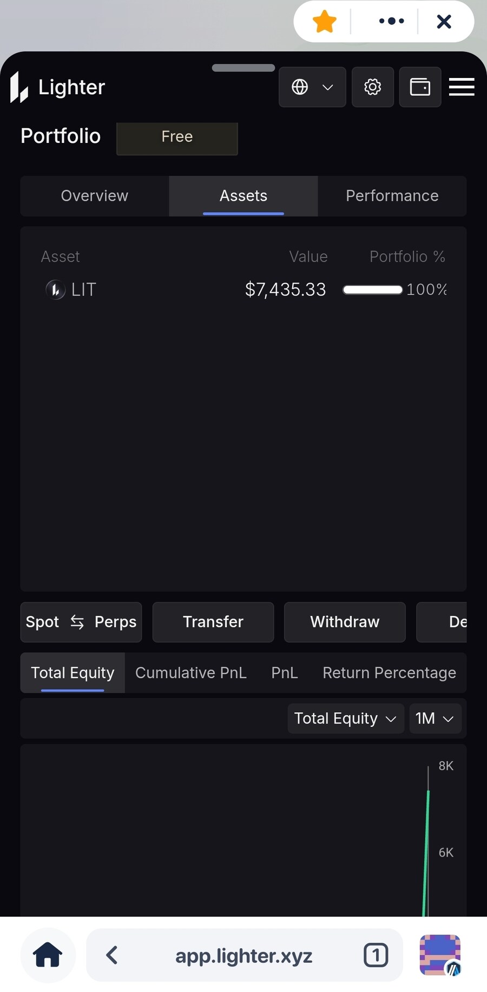The image size is (487, 992).
Task: Toggle the Spot to Perps switch
Action: (x=81, y=622)
